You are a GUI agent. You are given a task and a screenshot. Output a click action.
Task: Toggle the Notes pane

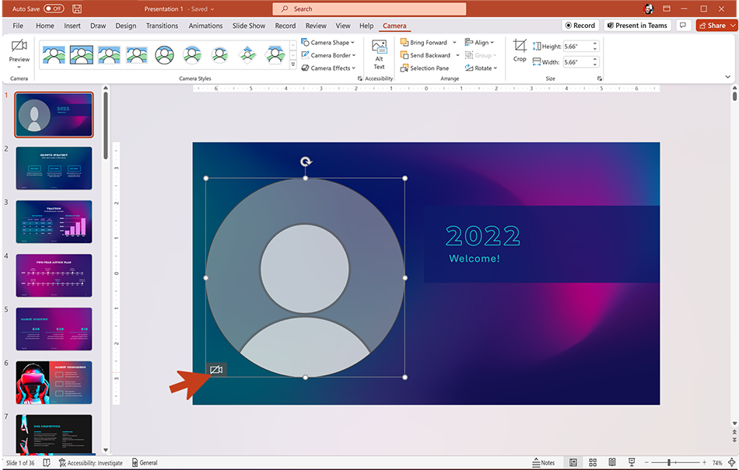(x=544, y=463)
